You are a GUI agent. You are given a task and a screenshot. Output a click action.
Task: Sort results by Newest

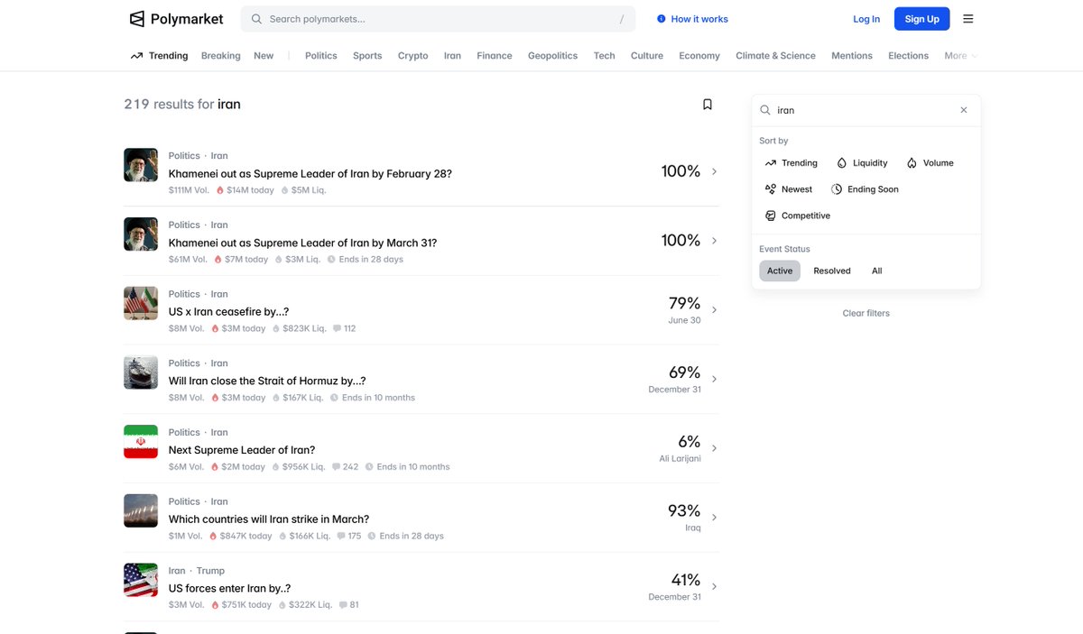[x=789, y=189]
